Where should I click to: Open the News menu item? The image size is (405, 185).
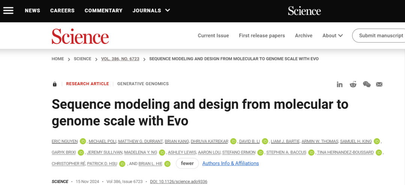(x=32, y=11)
